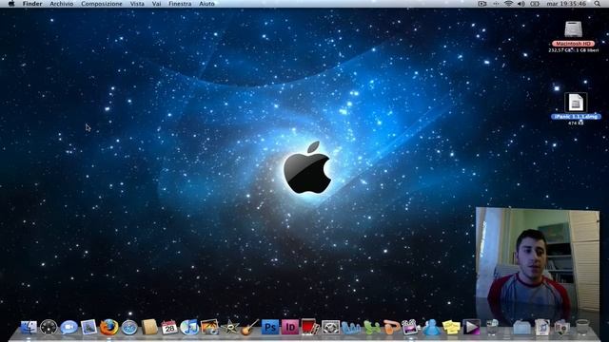Open the Vai menu
Image resolution: width=609 pixels, height=342 pixels.
click(156, 4)
